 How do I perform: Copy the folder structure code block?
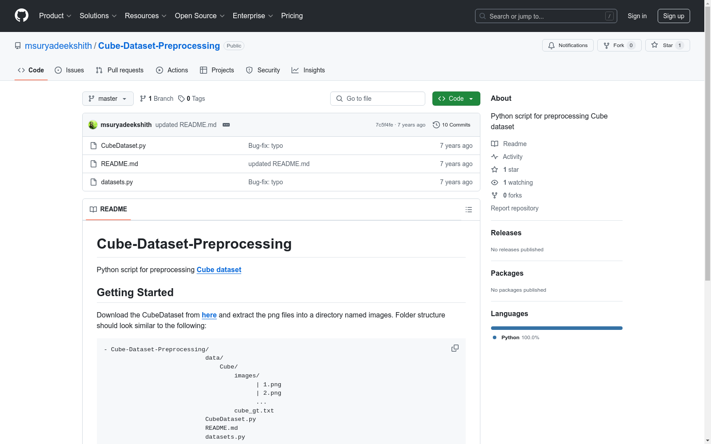[x=455, y=348]
